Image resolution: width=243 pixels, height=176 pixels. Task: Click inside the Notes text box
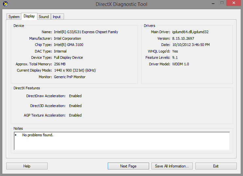[x=122, y=141]
